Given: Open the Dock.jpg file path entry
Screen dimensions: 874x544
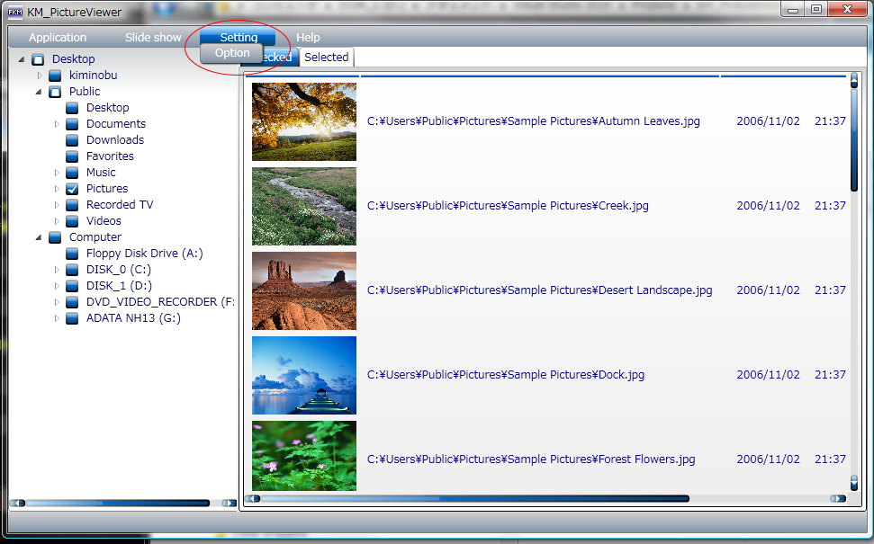Looking at the screenshot, I should point(506,375).
